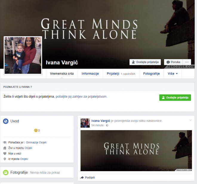The width and height of the screenshot is (197, 184).
Task: Open the cover photo image in post
Action: click(136, 151)
